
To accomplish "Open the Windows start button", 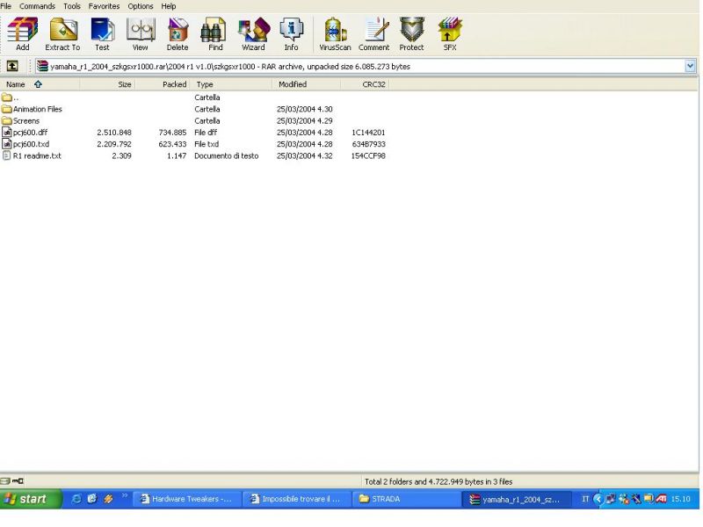I will point(31,499).
